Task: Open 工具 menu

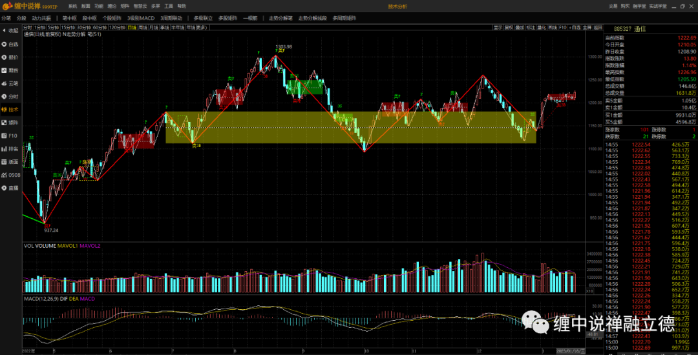Action: 169,6
